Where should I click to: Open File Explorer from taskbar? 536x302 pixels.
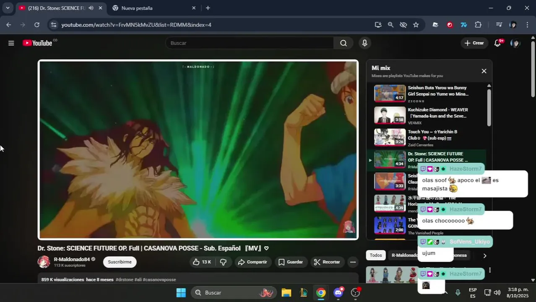tap(286, 293)
